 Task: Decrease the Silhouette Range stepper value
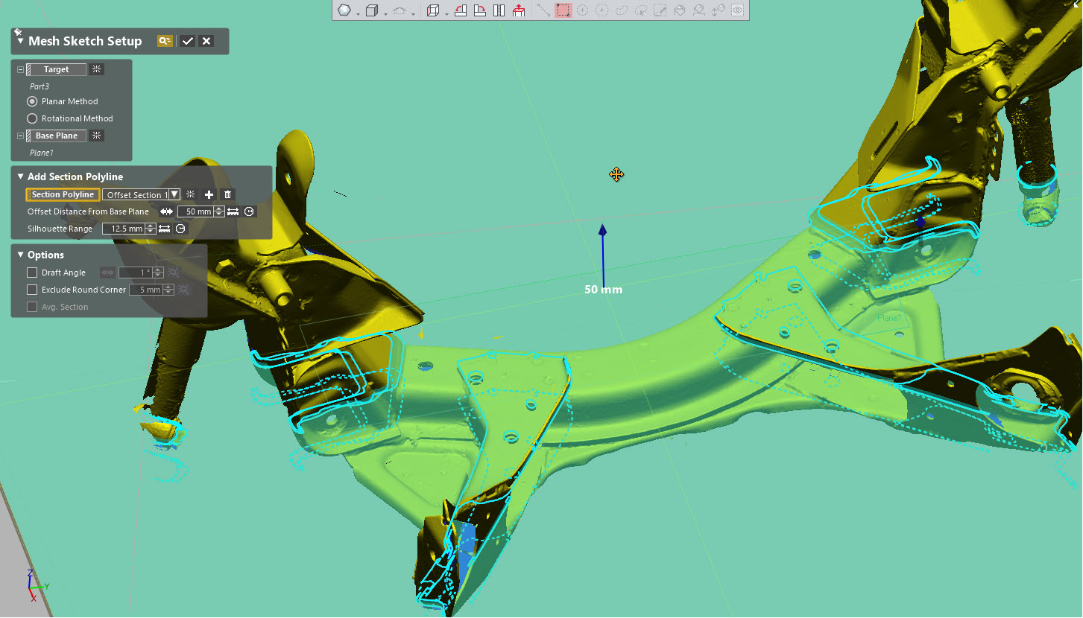[150, 232]
